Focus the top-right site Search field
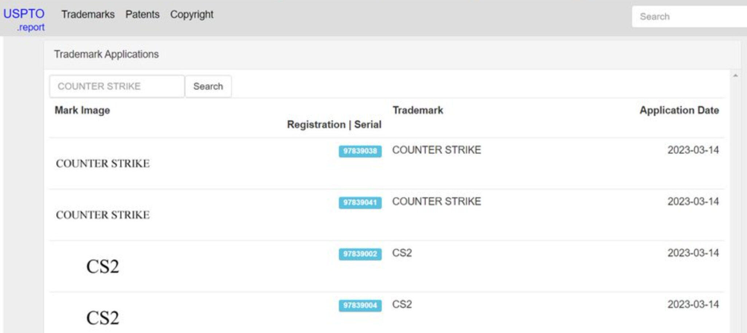 coord(689,16)
